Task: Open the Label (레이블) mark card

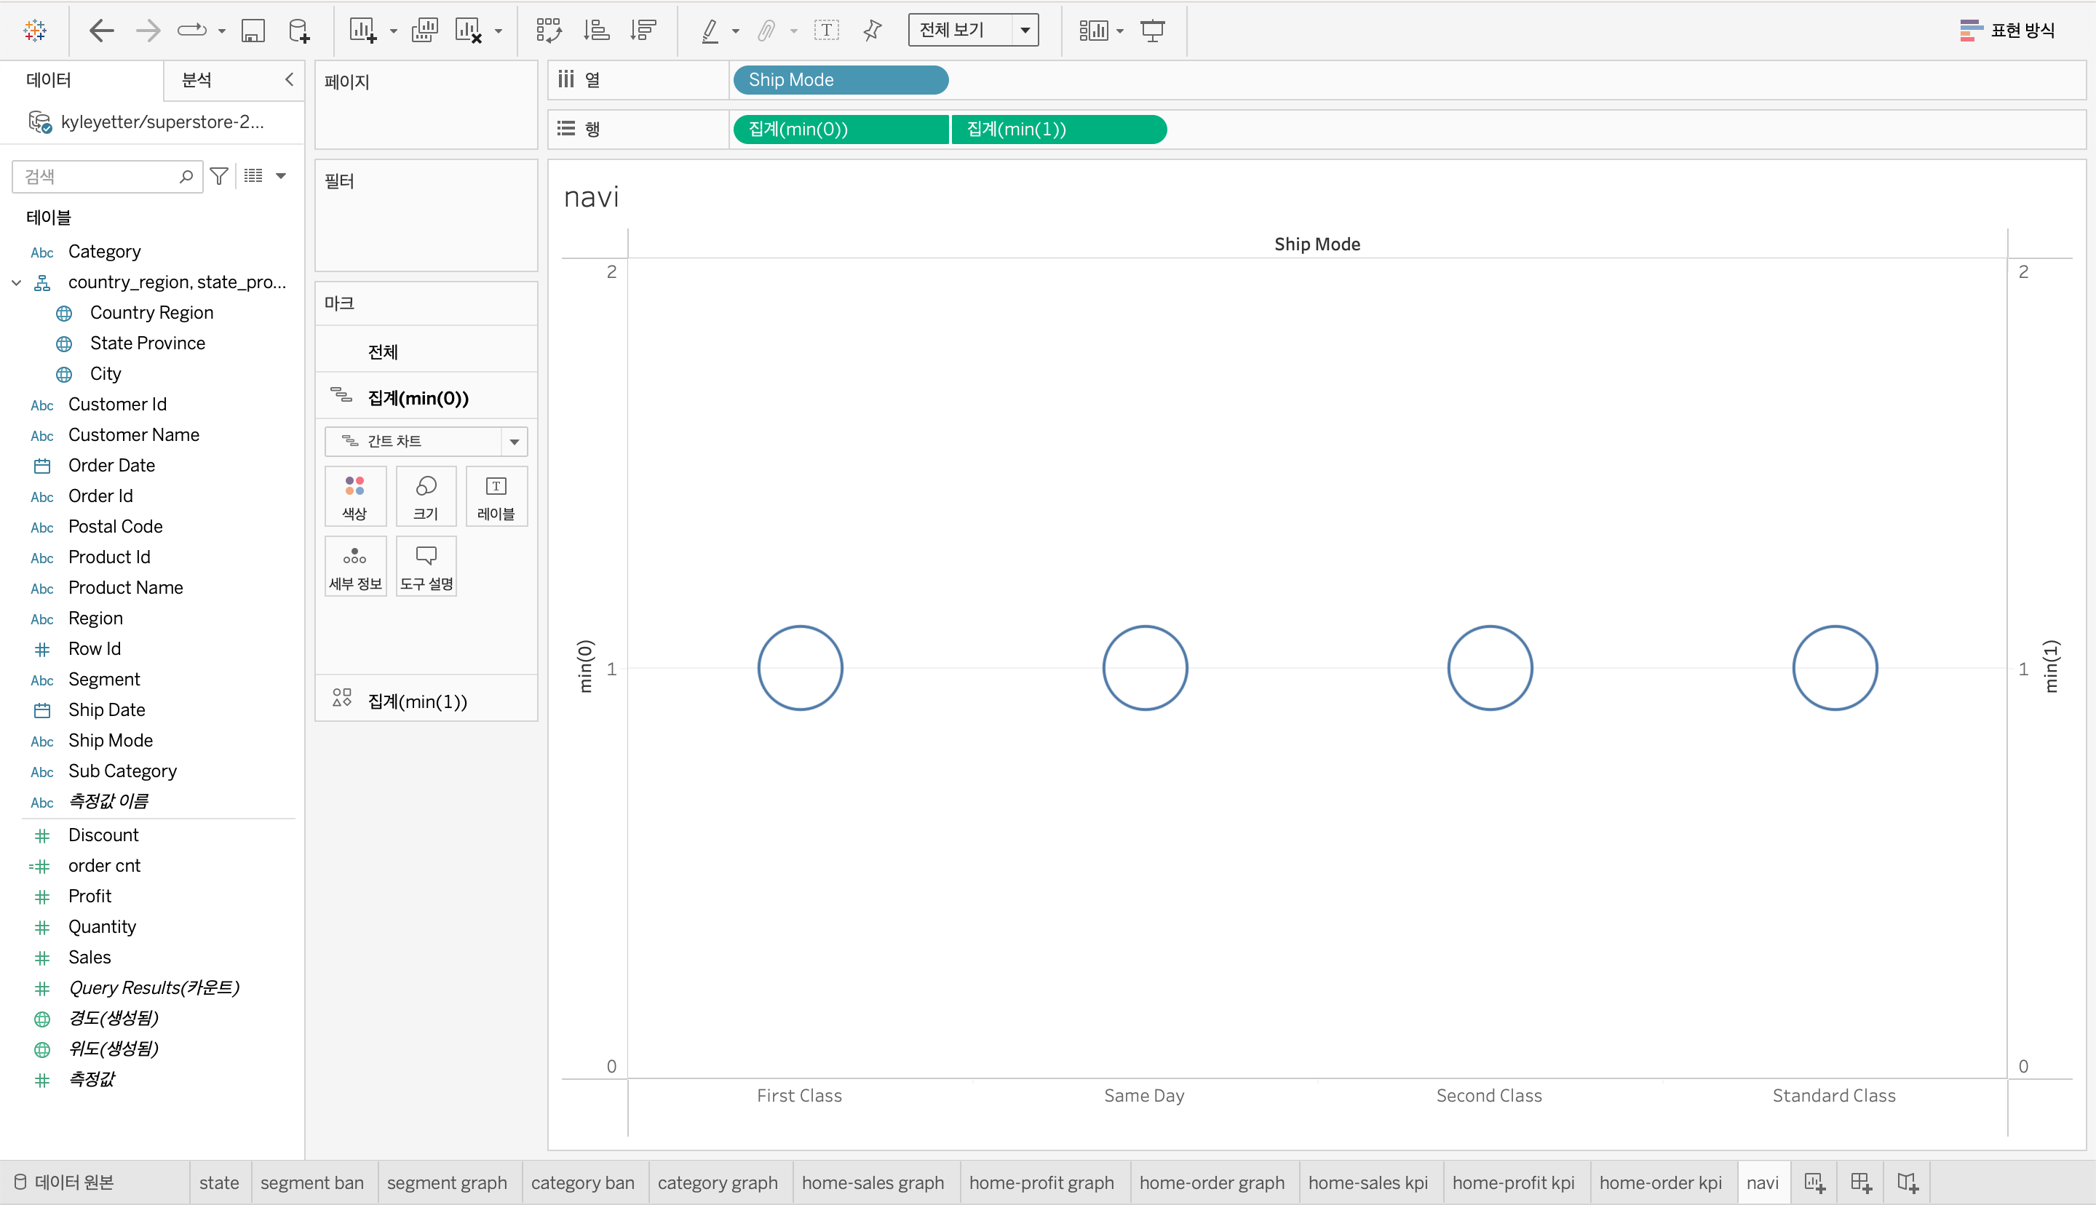Action: point(496,496)
